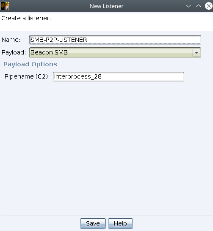Click the Cobalt Strike app icon in title bar
The height and width of the screenshot is (231, 213).
click(5, 6)
